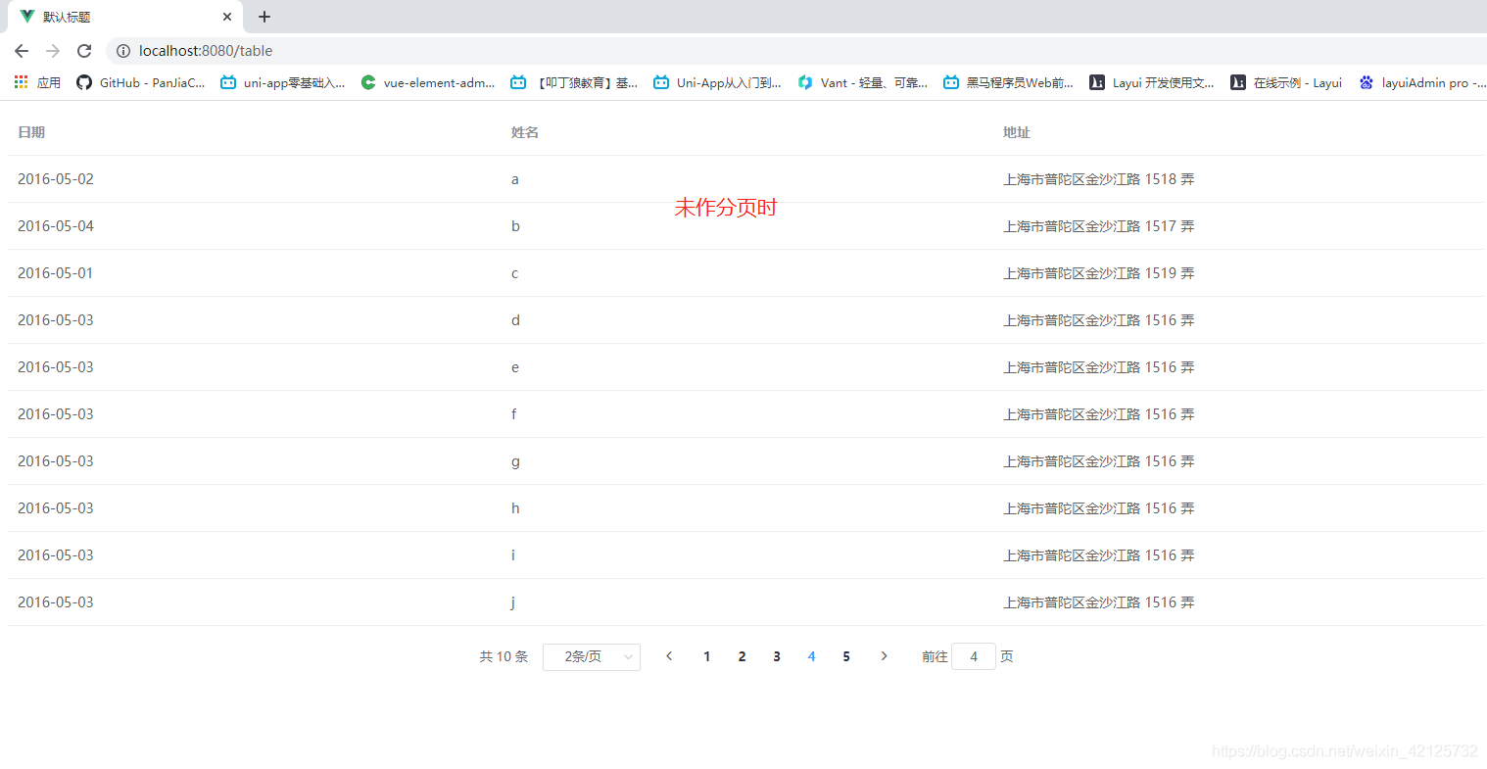Open the 【叩丁狼教育】 bookmark
1487x769 pixels.
574,82
